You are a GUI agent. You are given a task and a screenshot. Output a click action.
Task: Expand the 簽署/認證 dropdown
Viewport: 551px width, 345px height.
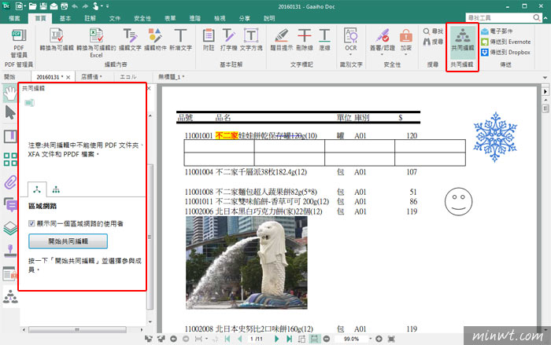click(x=382, y=54)
